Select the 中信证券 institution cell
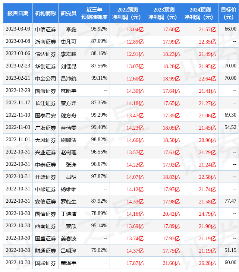 [x=45, y=29]
